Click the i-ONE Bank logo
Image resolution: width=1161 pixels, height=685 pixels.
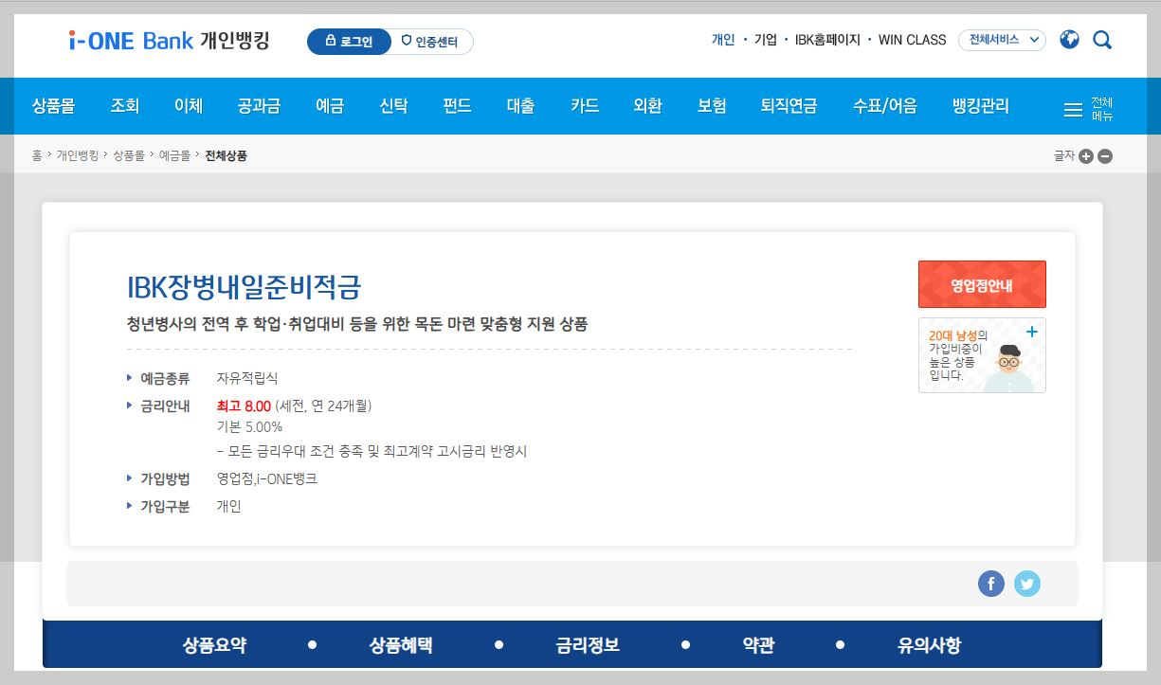tap(169, 41)
